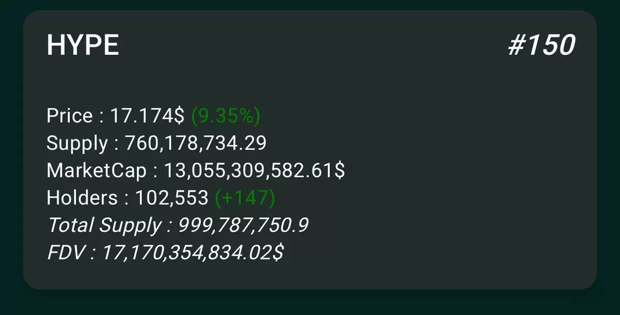This screenshot has width=620, height=315.
Task: Click the empty area of the token card
Action: [439, 207]
